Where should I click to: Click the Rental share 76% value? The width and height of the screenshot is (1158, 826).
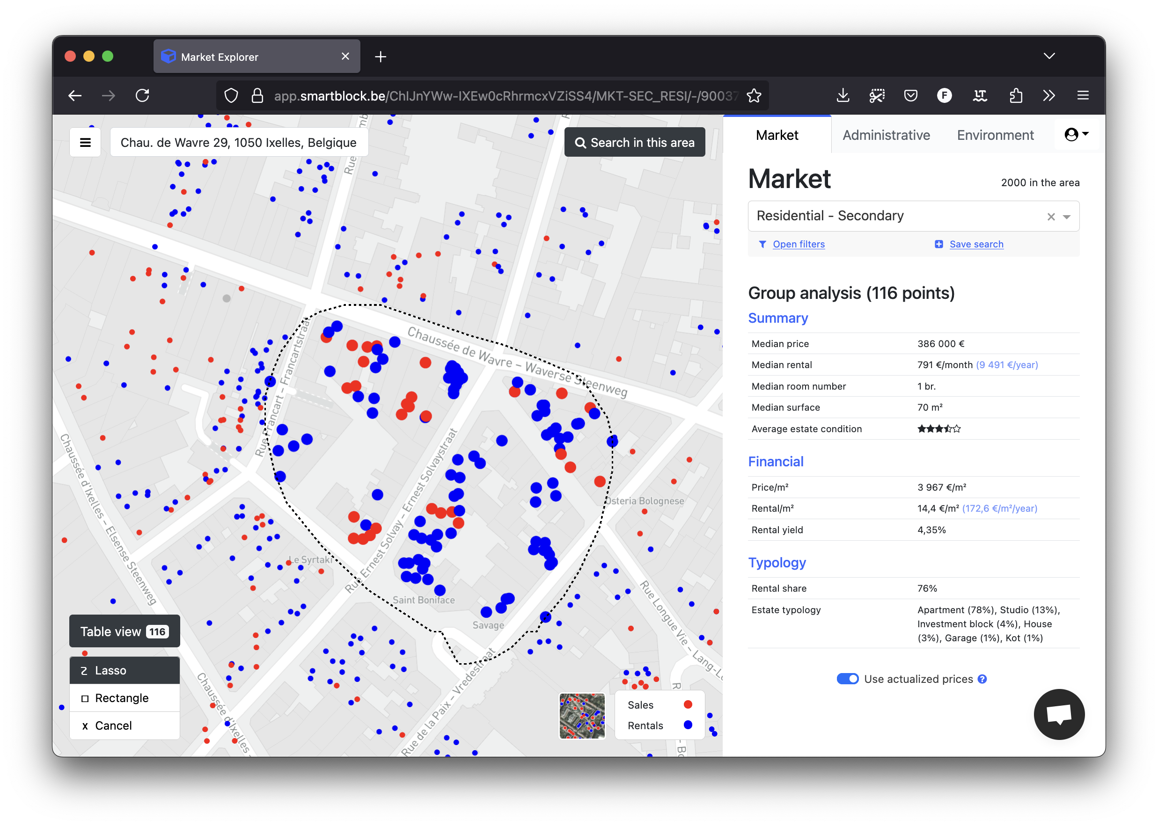[927, 588]
